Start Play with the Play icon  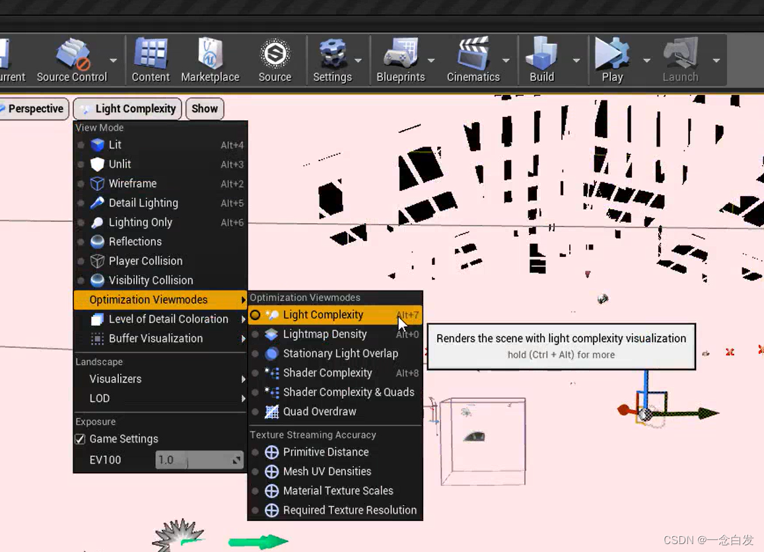612,53
